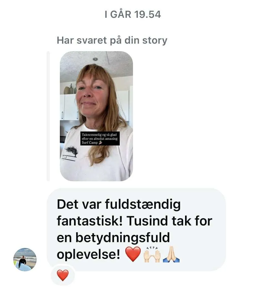
Task: Click the gray vertical reply bar beside the story
Action: click(x=48, y=116)
